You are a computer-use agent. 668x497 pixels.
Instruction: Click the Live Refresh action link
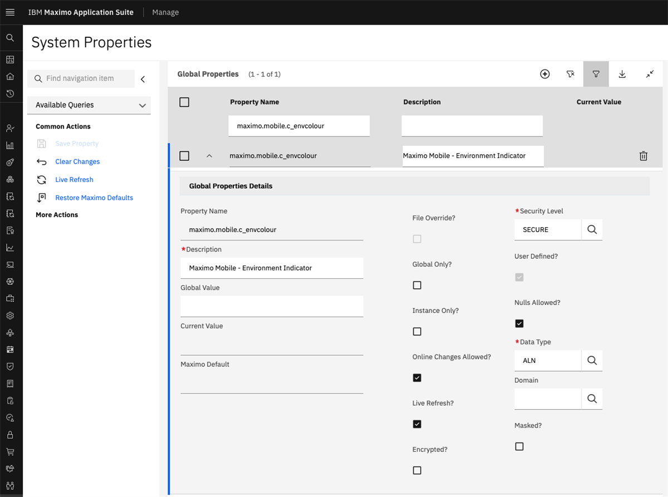point(74,180)
